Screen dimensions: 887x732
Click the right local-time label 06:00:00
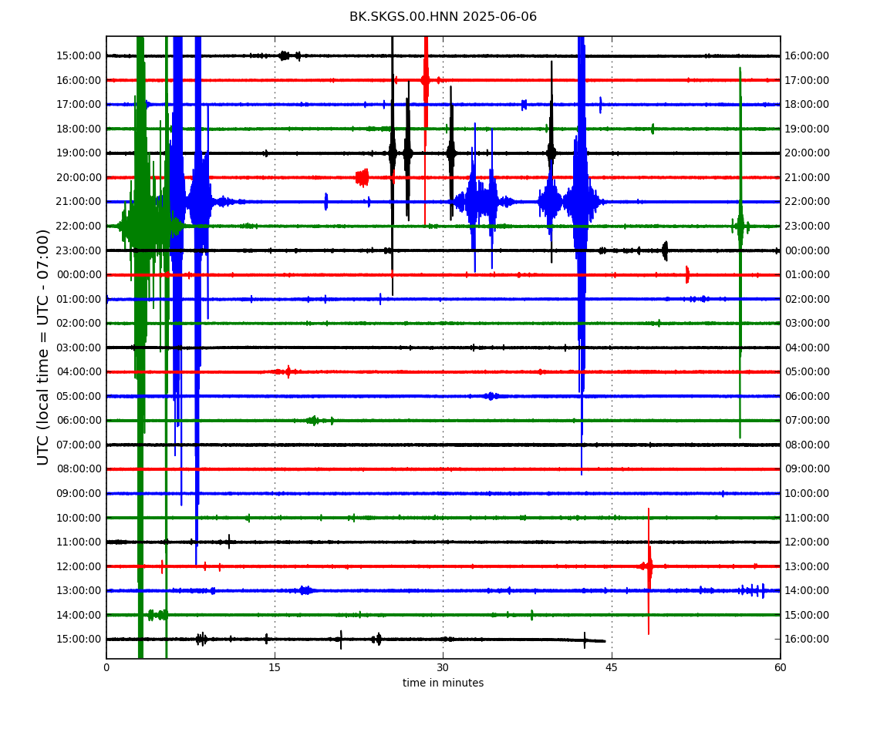(x=807, y=396)
